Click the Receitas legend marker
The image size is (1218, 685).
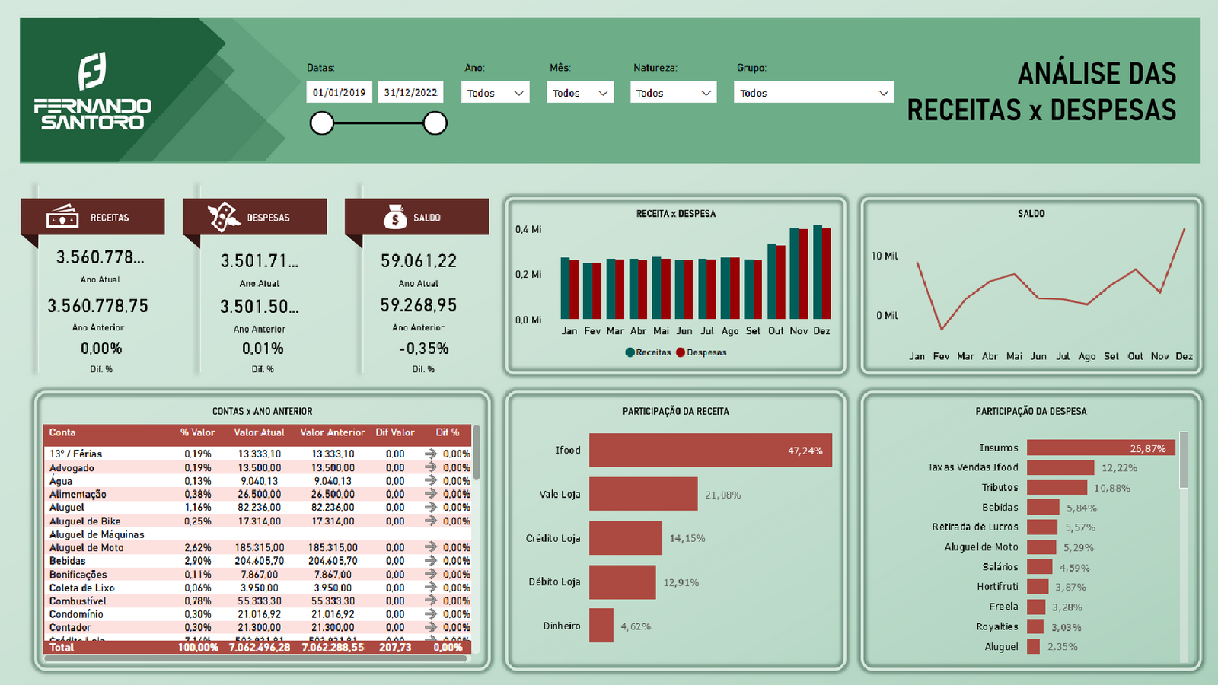pos(630,352)
